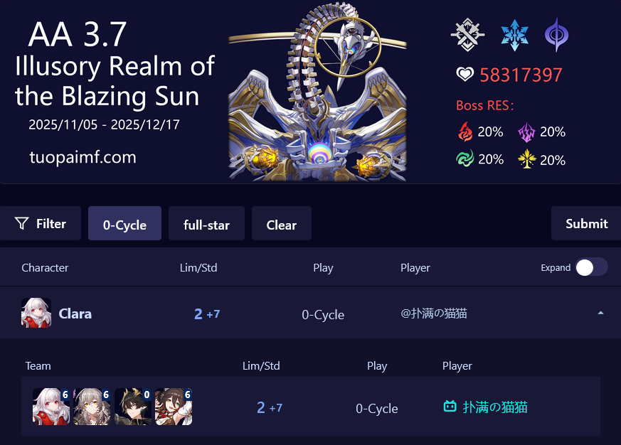The height and width of the screenshot is (445, 621).
Task: Click the Physical weakness icon
Action: (x=468, y=35)
